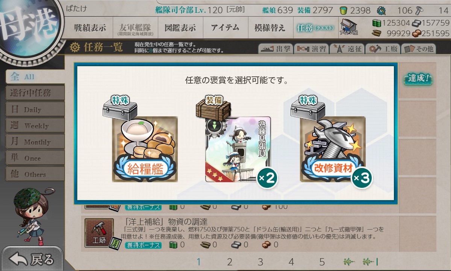Select the 給糧艦 food supply reward

tap(145, 149)
